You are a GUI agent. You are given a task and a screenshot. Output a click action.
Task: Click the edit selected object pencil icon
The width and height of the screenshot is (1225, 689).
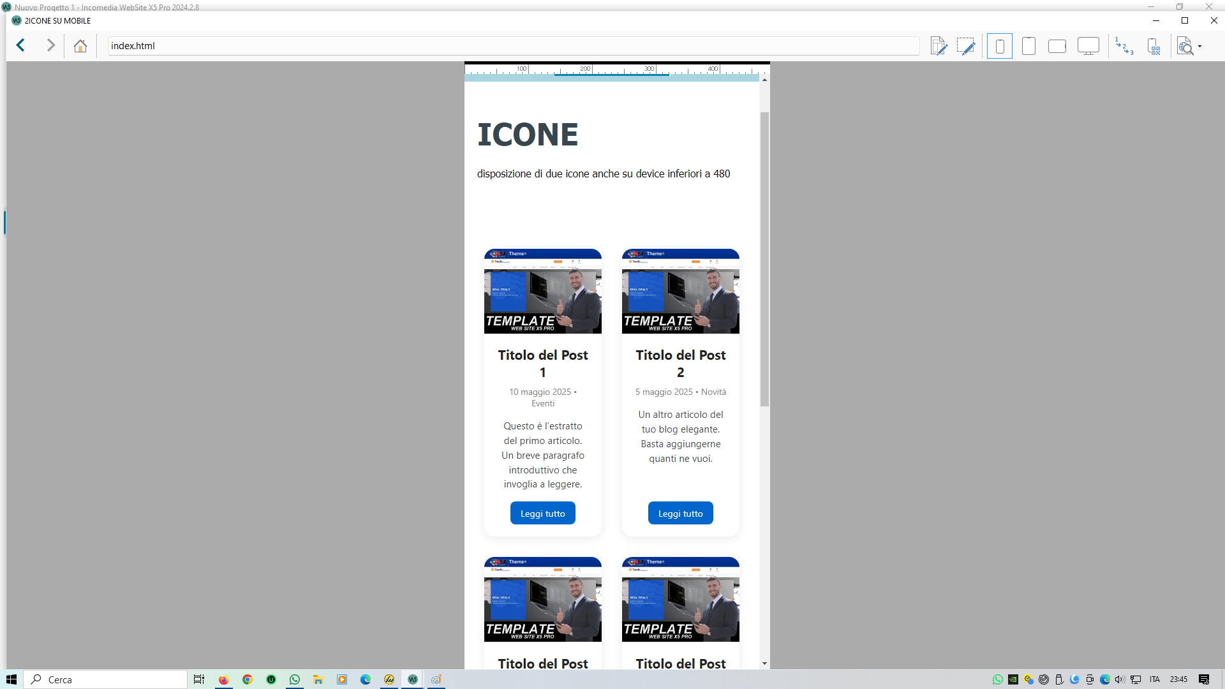(x=966, y=46)
